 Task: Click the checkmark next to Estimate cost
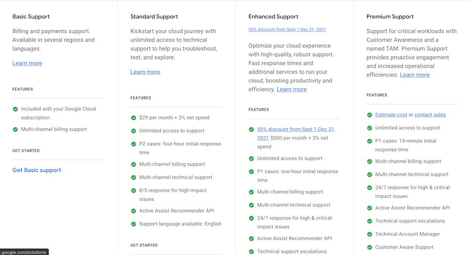tap(369, 115)
